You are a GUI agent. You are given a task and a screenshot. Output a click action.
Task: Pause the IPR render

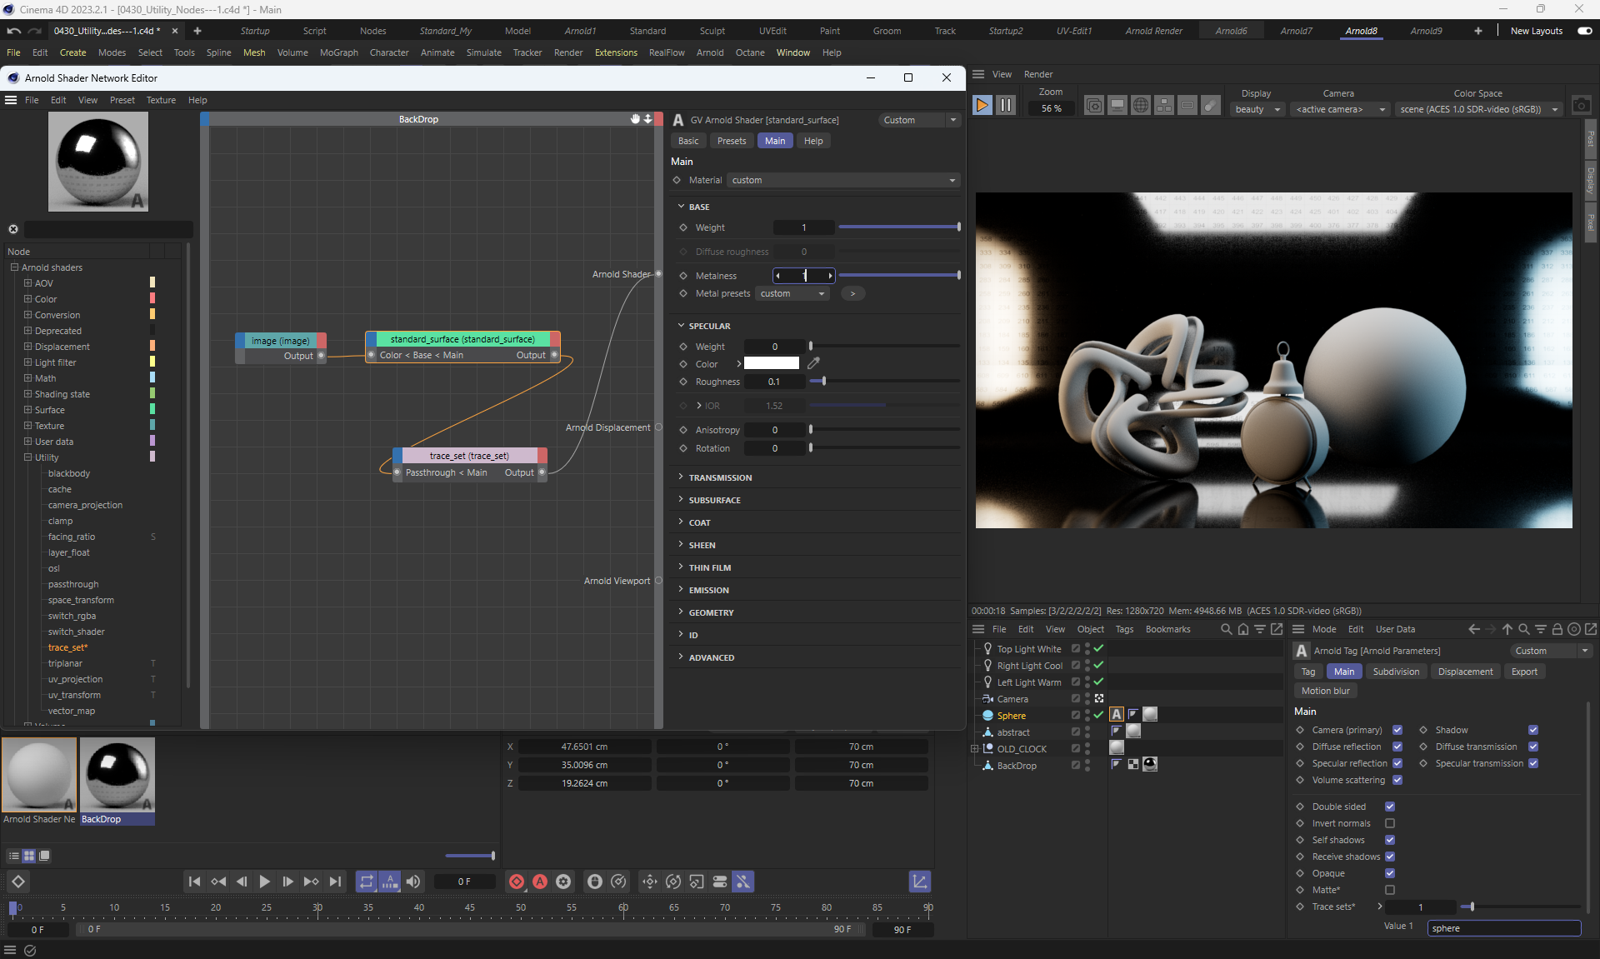pos(1006,105)
